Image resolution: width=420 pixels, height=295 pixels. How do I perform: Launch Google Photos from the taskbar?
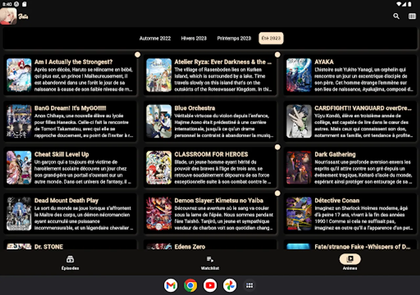230,285
